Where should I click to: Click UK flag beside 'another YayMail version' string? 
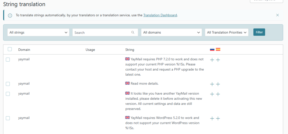point(127,93)
